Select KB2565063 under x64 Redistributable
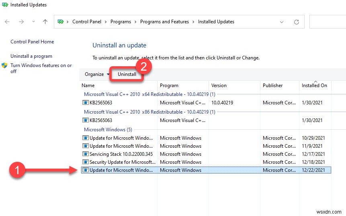 coord(206,103)
